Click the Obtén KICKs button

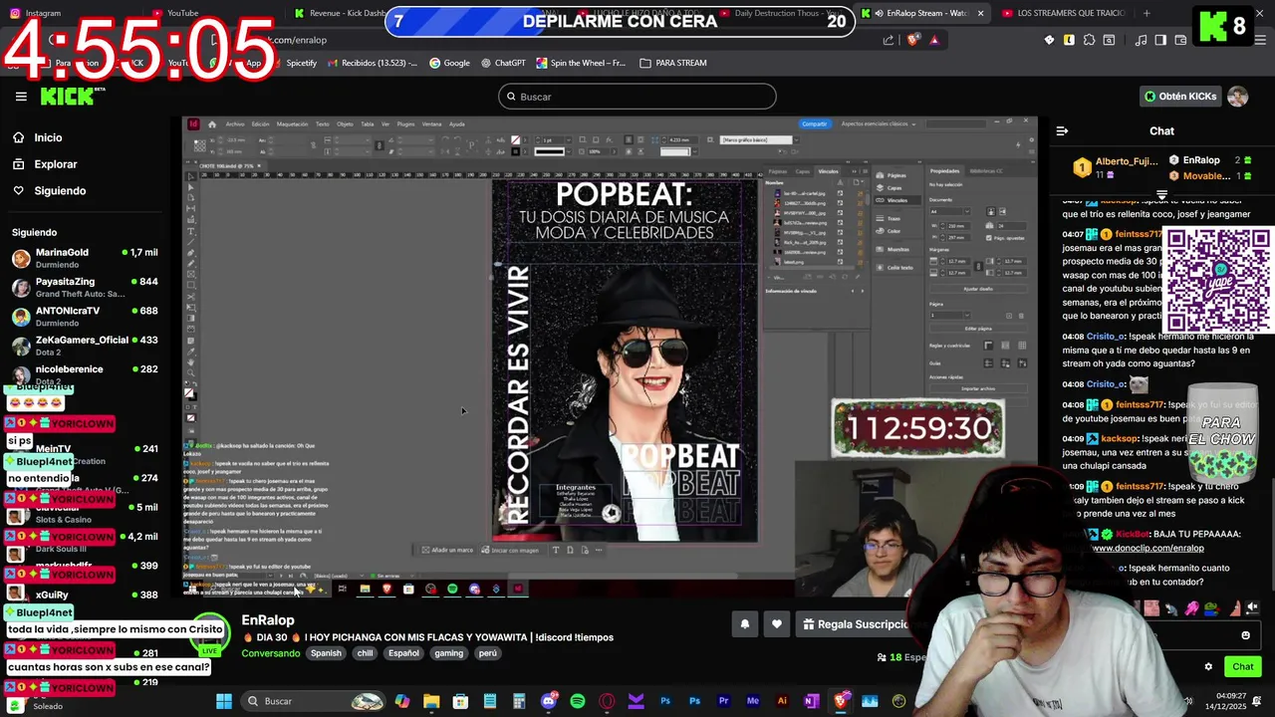[x=1180, y=97]
